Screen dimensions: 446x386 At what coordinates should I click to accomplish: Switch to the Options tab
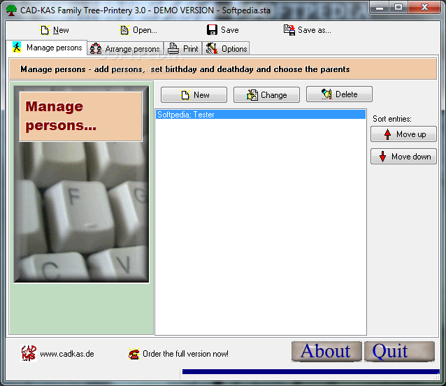coord(226,49)
